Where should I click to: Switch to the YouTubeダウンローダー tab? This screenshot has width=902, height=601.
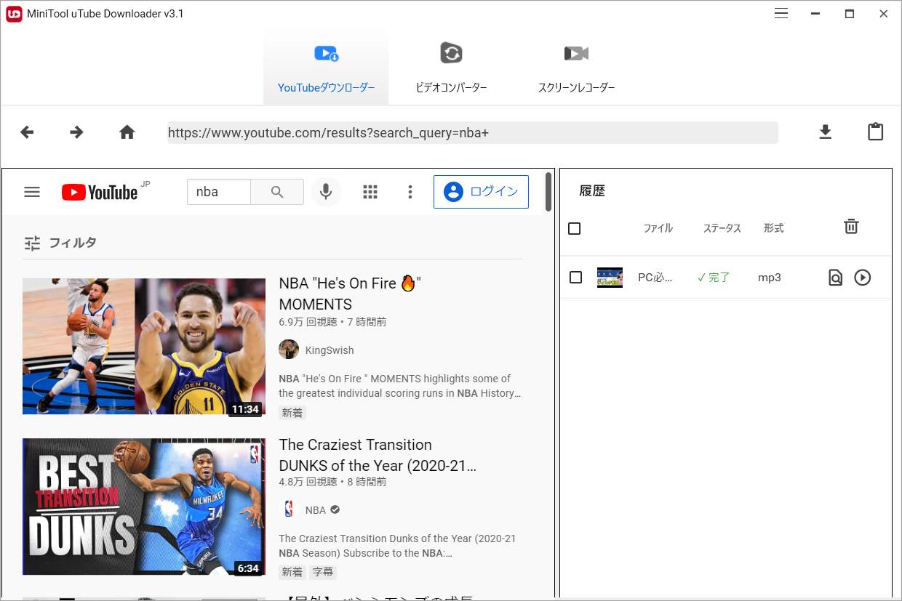click(x=326, y=68)
